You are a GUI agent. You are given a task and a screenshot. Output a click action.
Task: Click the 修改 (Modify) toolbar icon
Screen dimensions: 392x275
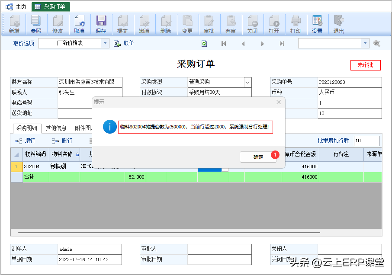[x=58, y=24]
